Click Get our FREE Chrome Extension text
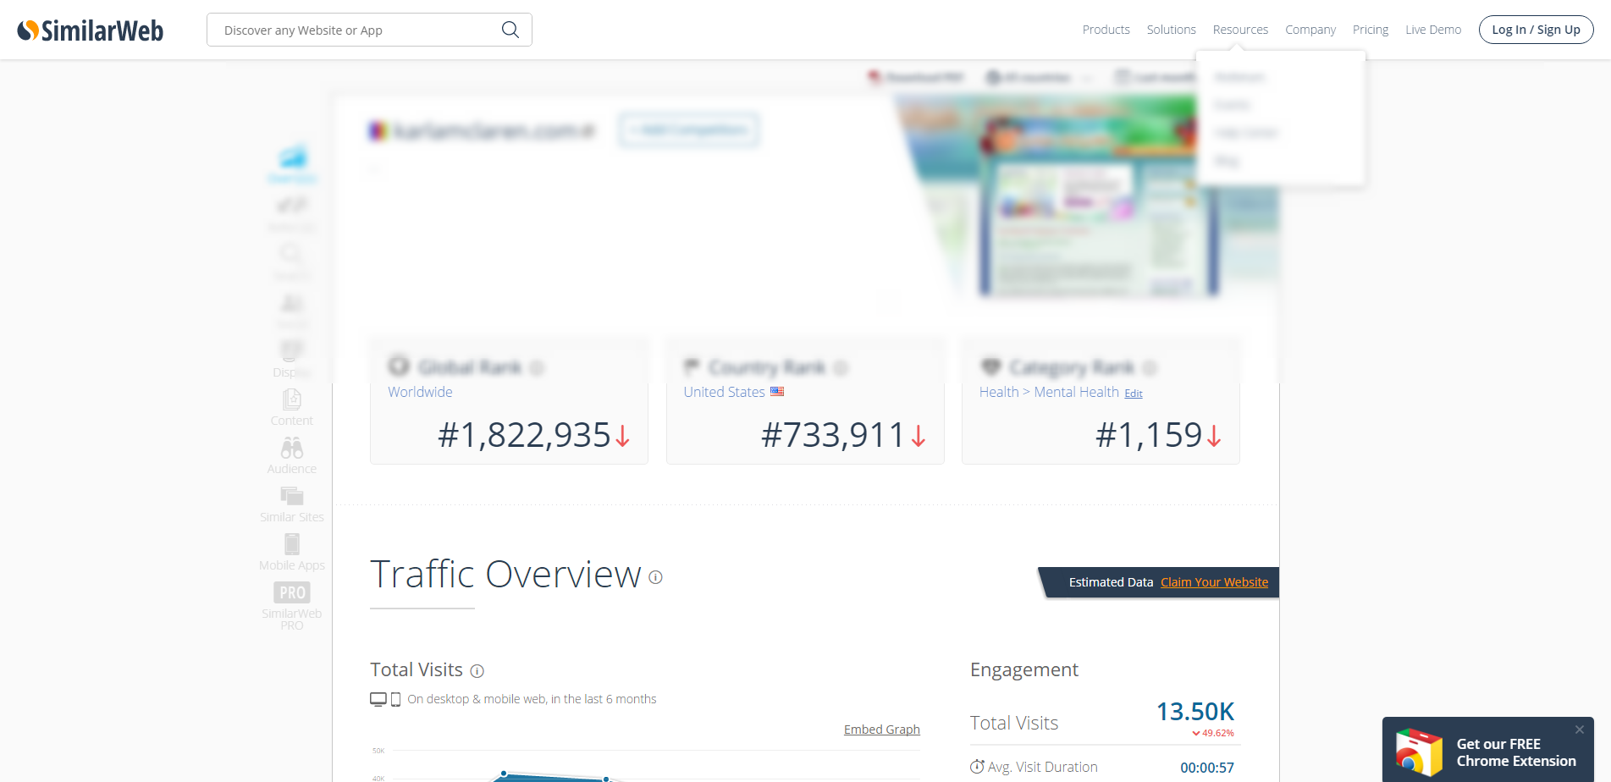 click(x=1516, y=752)
